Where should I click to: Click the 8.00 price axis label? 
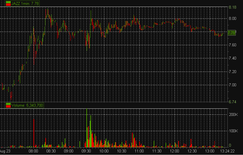[233, 18]
